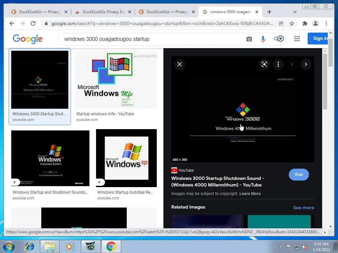The image size is (338, 253).
Task: Open Windows Media Player from taskbar
Action: [x=70, y=246]
